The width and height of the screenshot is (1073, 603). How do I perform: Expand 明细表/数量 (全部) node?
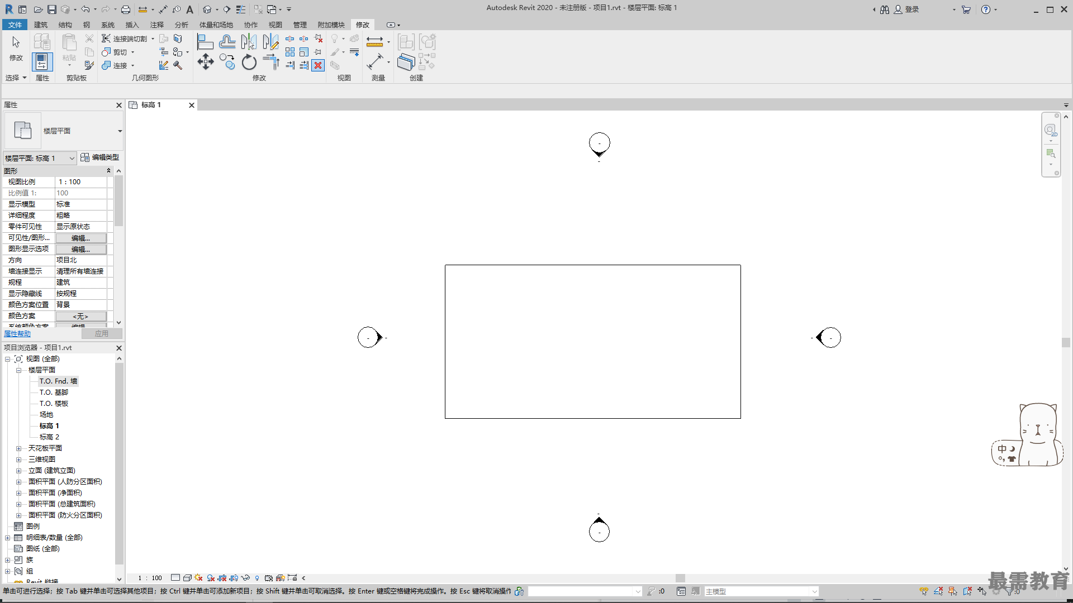pos(7,538)
